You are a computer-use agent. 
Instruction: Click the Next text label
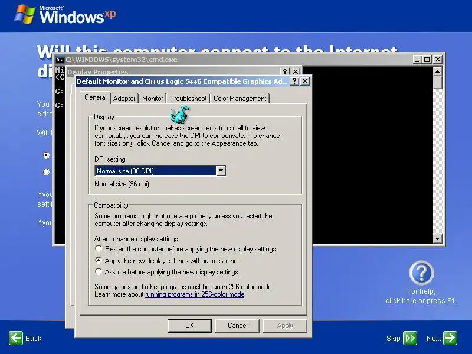point(434,339)
